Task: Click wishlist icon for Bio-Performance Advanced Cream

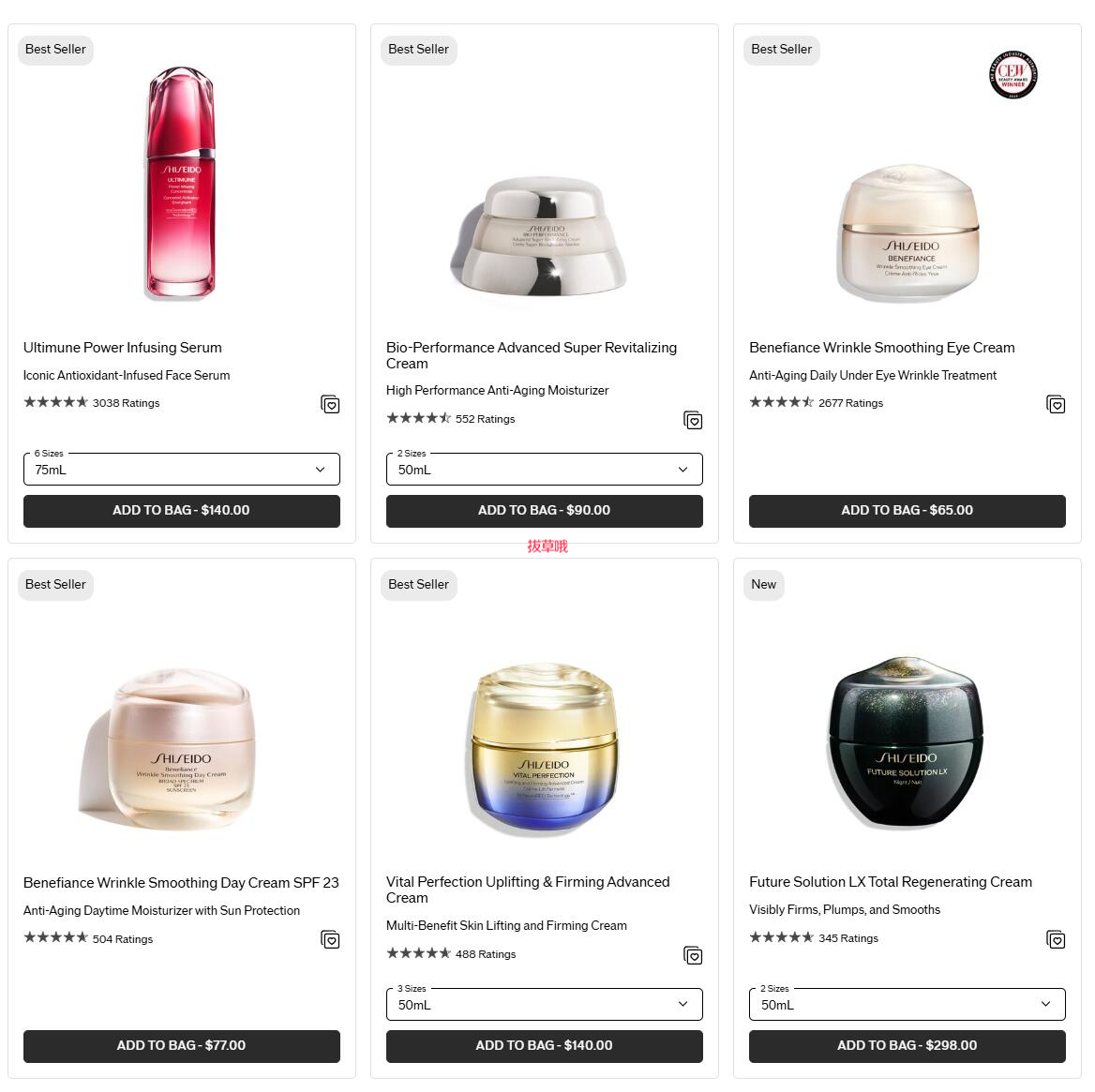Action: (693, 420)
